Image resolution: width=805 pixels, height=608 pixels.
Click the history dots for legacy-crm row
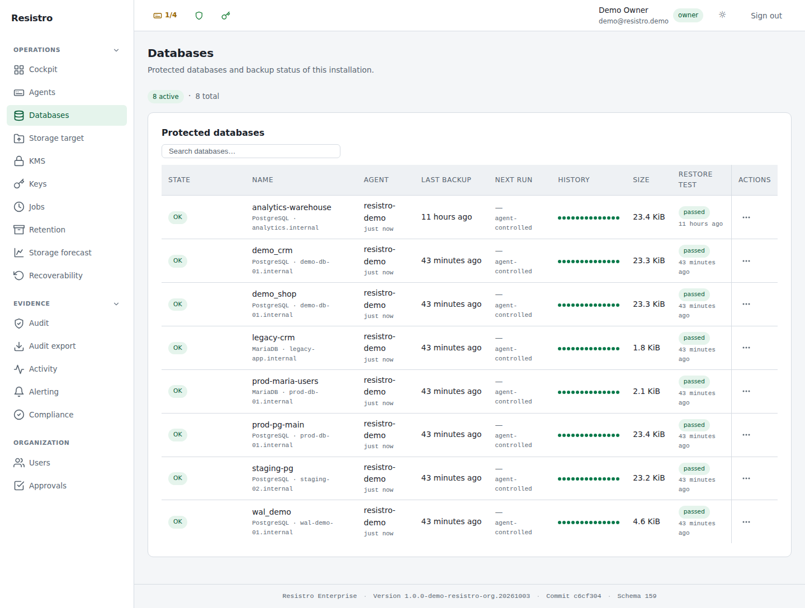click(x=588, y=349)
